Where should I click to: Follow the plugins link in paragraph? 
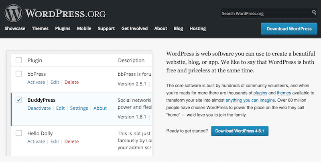tap(260, 93)
